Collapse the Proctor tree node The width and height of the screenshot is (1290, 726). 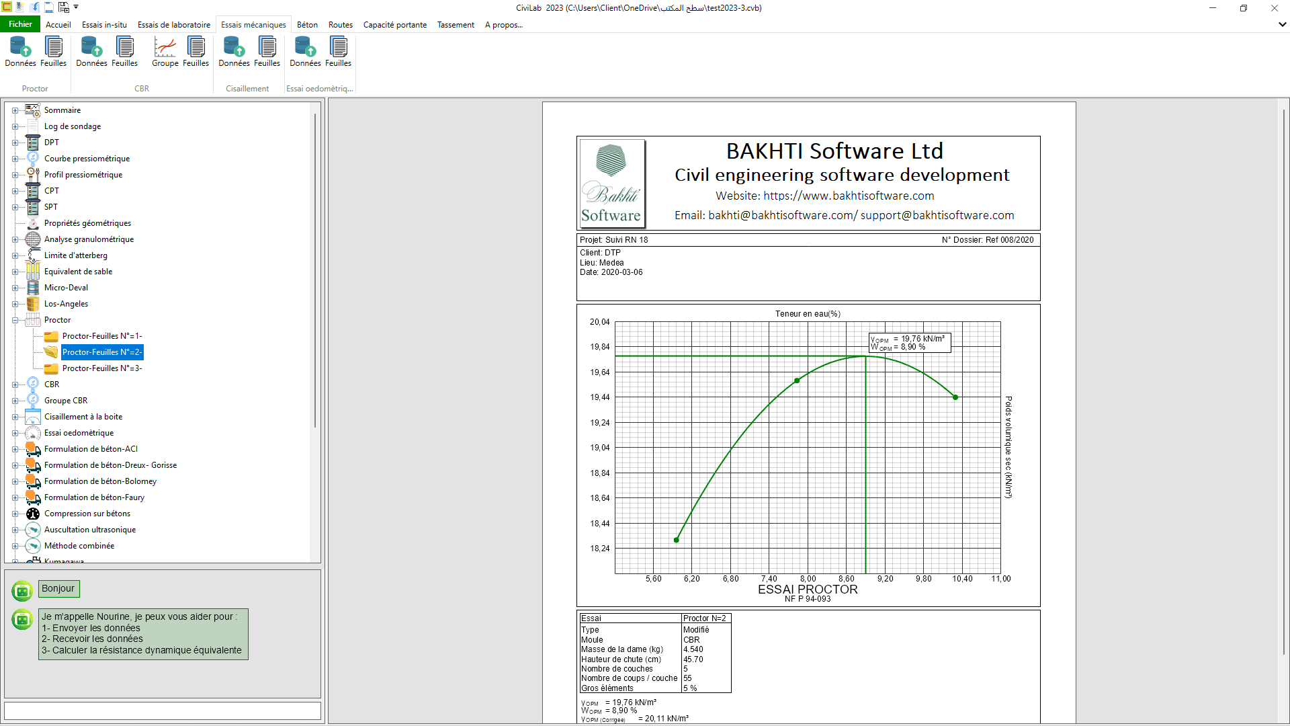[15, 320]
